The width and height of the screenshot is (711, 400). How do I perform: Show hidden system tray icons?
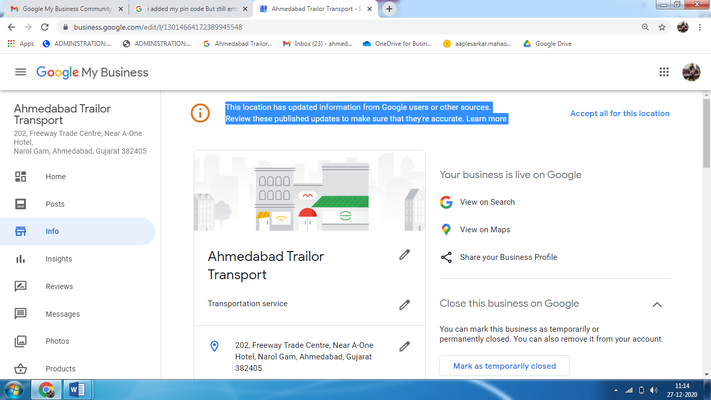click(616, 390)
